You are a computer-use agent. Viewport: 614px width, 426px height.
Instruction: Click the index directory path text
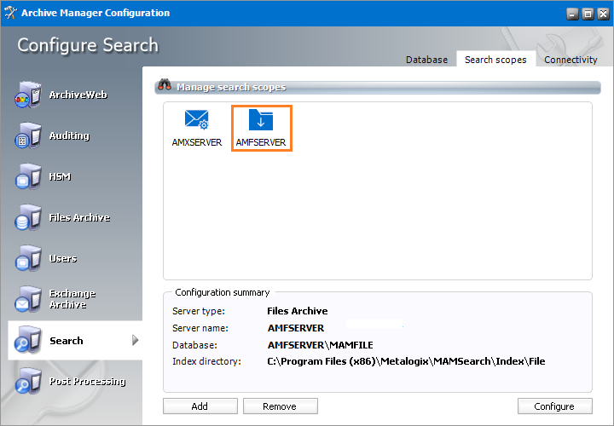406,361
